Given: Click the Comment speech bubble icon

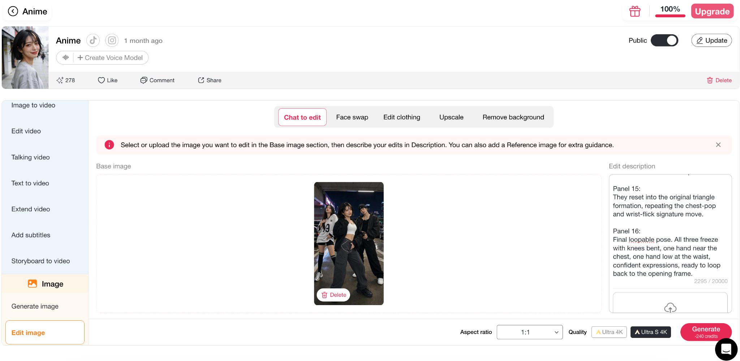Looking at the screenshot, I should click(x=143, y=80).
